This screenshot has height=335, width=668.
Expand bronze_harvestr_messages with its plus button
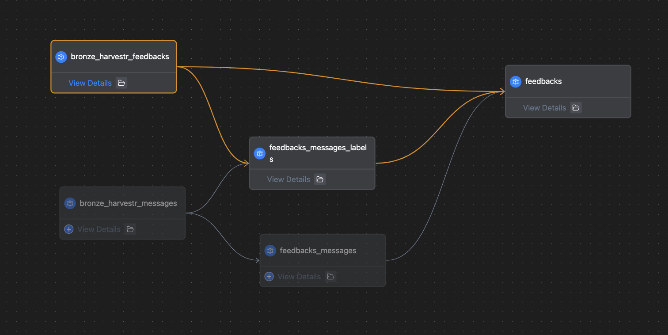(69, 229)
